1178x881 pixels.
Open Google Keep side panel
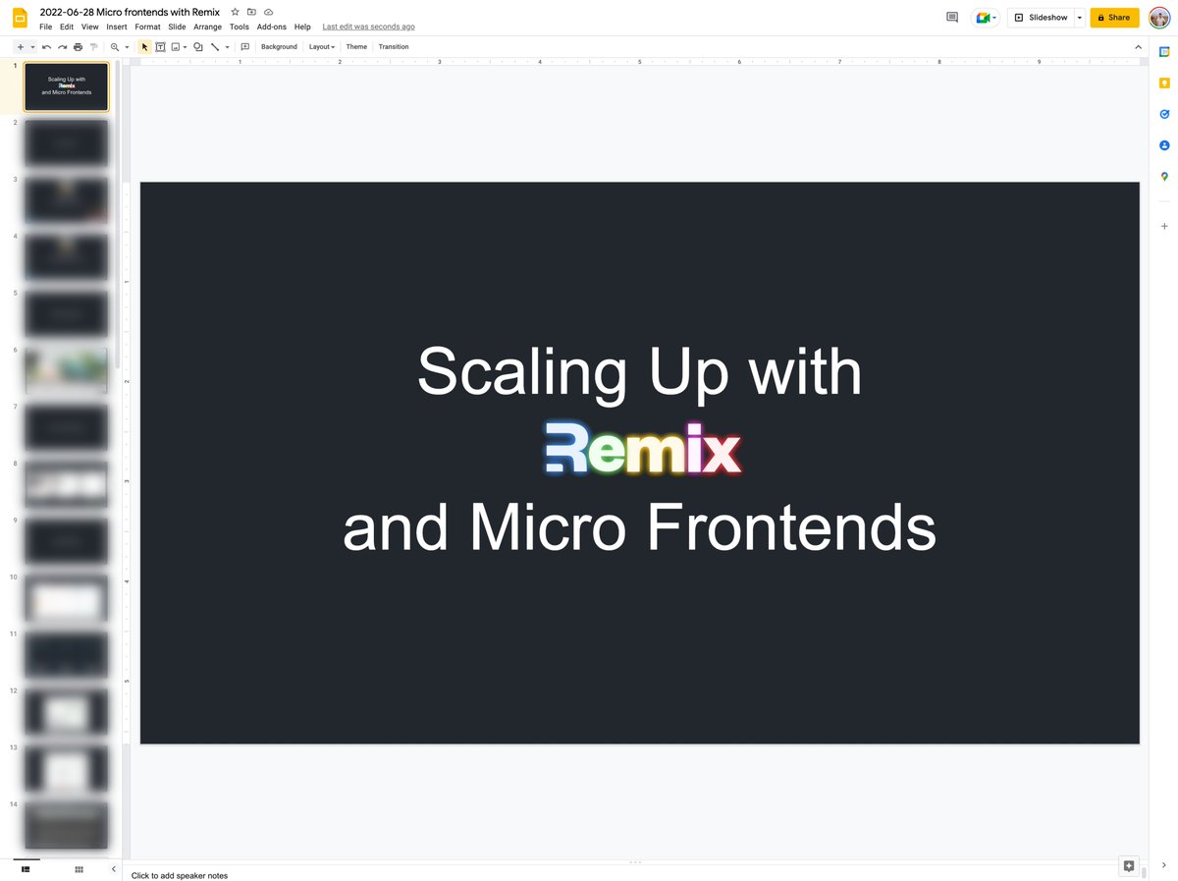pyautogui.click(x=1164, y=83)
